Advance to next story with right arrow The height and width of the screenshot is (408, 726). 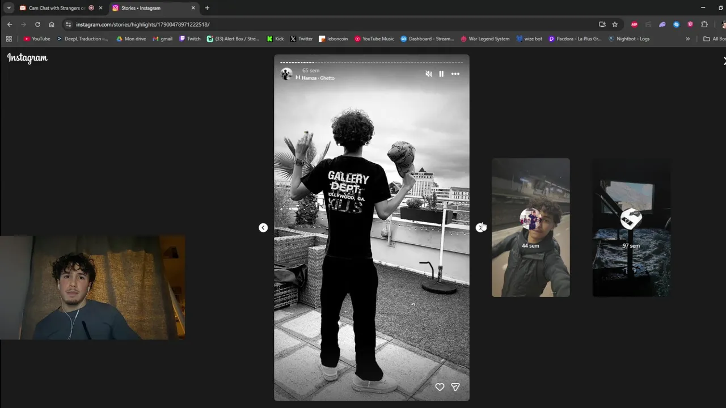pyautogui.click(x=480, y=227)
